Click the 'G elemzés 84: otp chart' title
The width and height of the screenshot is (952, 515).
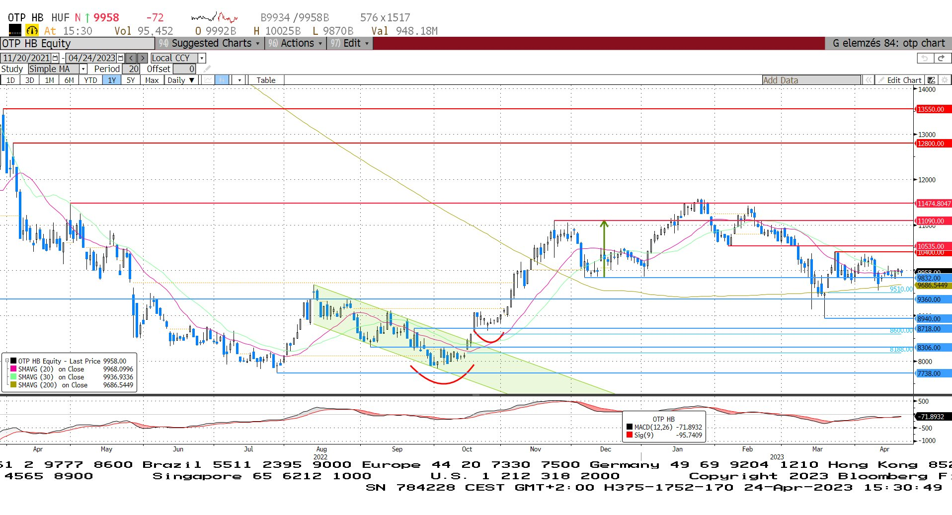888,43
